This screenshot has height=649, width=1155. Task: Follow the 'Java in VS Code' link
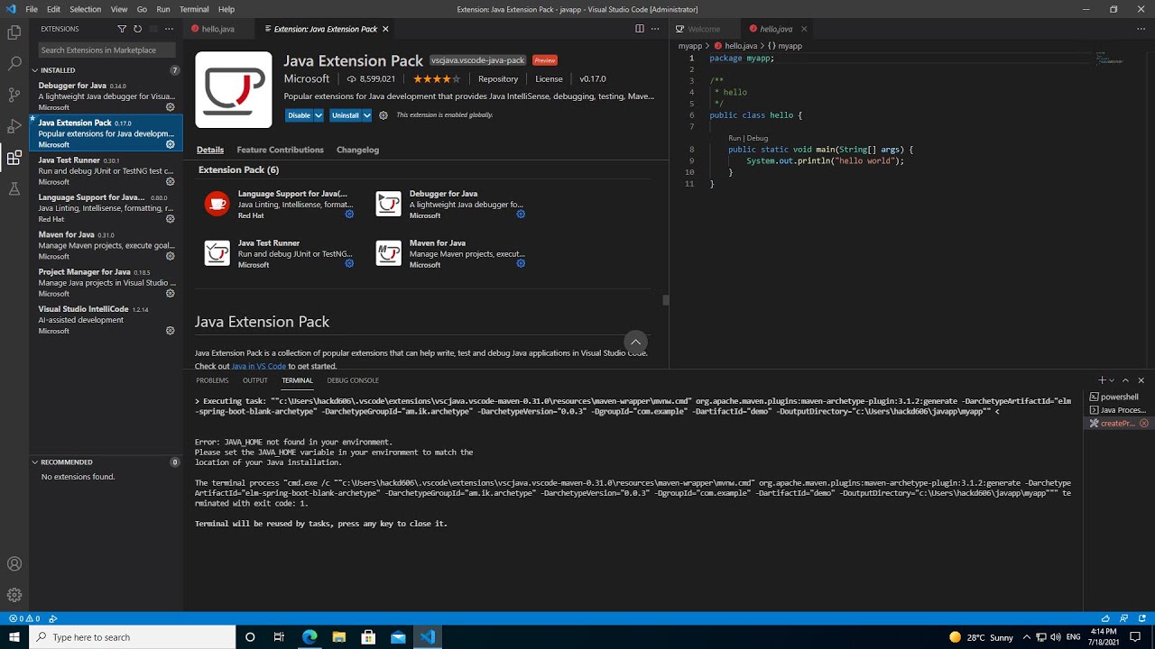(259, 366)
